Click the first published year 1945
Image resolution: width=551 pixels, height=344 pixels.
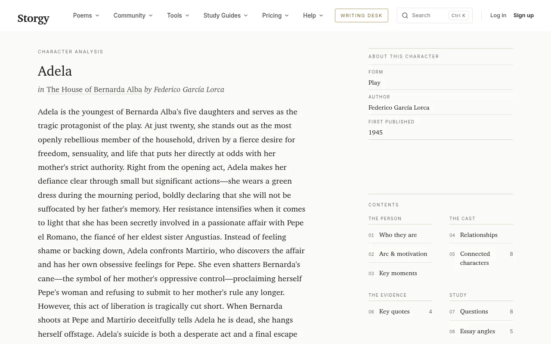pos(376,132)
